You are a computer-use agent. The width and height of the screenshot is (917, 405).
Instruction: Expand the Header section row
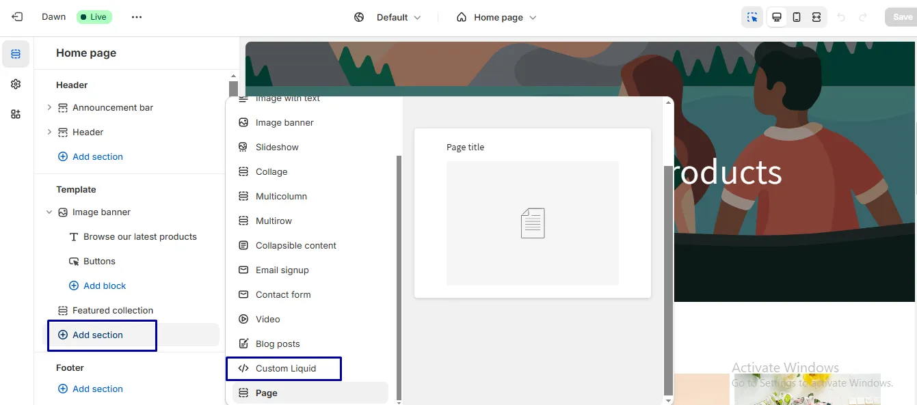point(49,132)
